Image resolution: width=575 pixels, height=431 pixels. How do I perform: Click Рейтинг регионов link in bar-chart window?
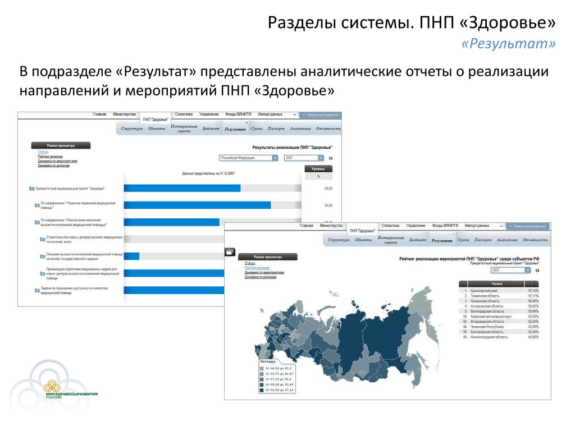click(50, 157)
